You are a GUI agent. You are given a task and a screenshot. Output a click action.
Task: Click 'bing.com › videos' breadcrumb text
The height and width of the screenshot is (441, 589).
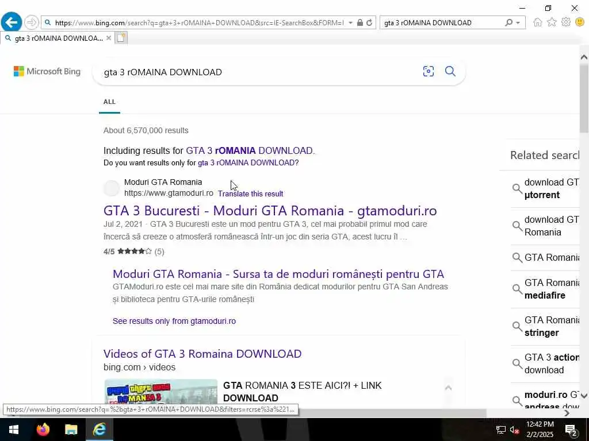(139, 367)
